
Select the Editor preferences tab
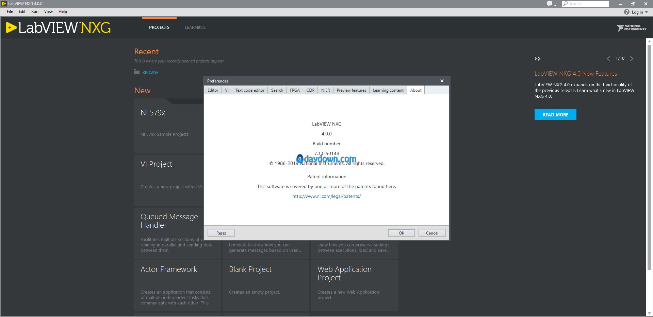pyautogui.click(x=213, y=90)
